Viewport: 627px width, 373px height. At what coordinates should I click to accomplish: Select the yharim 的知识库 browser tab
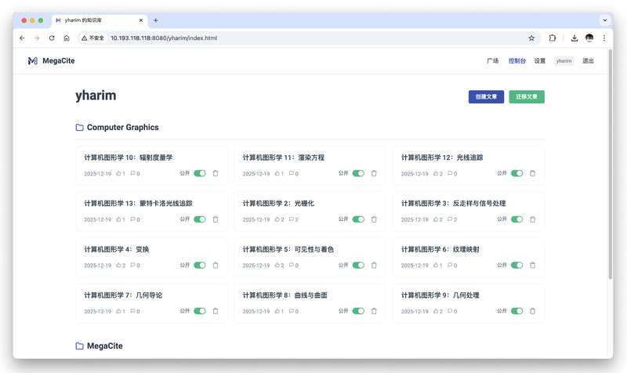(99, 20)
